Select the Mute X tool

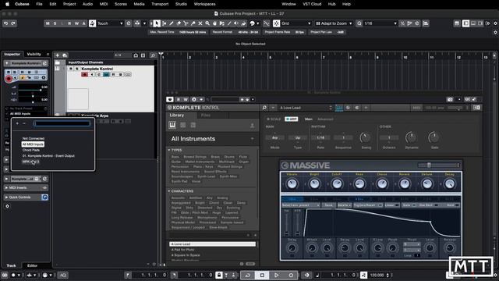coord(200,23)
